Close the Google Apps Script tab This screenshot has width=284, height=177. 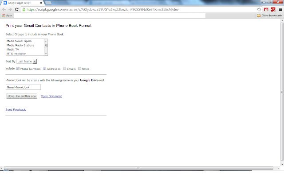tap(41, 3)
